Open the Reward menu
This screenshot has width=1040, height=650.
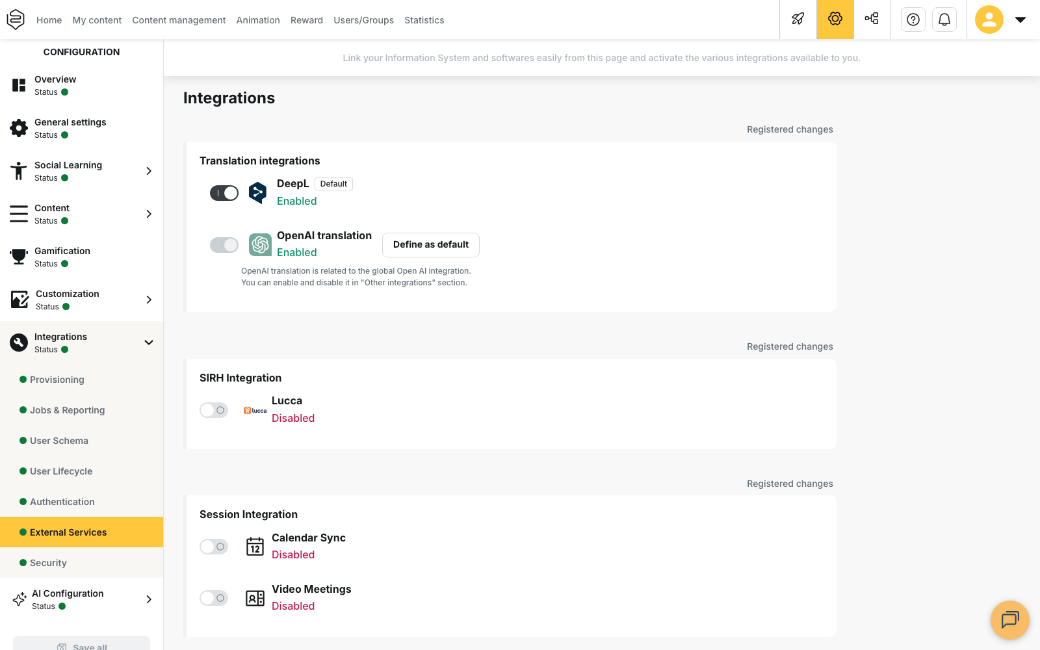[x=307, y=20]
